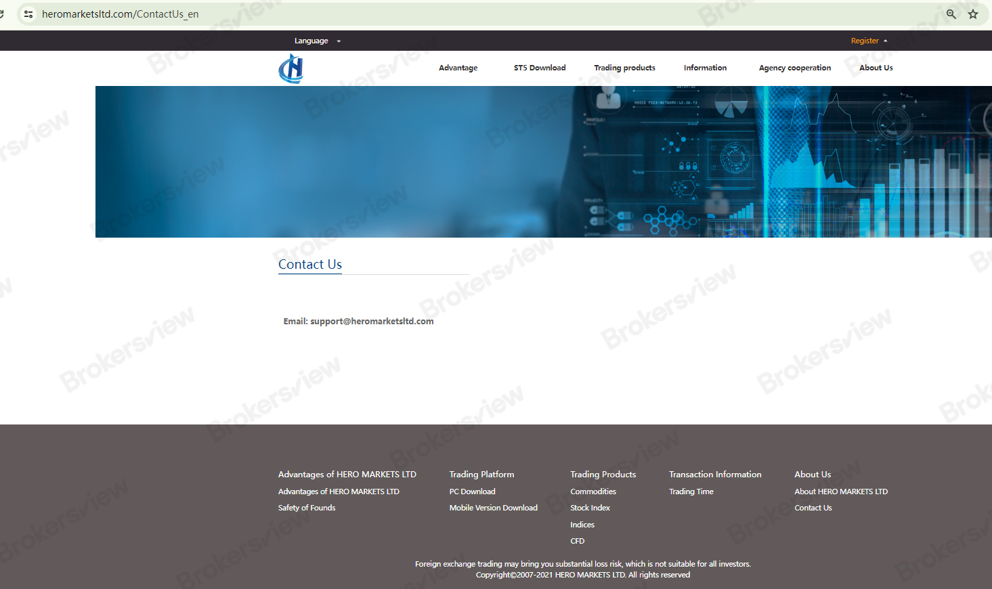Bookmark the page using the star icon

973,14
